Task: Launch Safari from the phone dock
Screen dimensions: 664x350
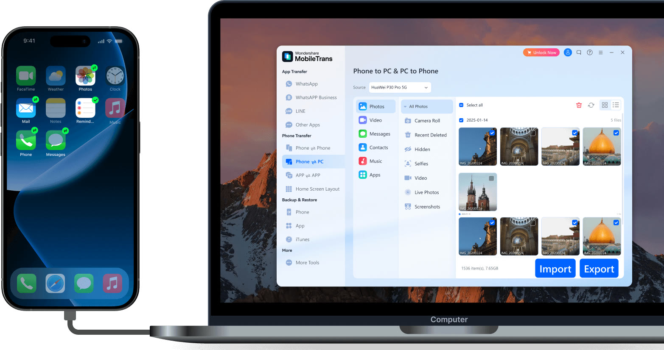Action: tap(55, 283)
